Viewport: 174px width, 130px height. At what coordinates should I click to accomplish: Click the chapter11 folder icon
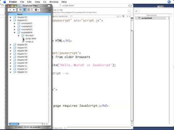(15, 66)
